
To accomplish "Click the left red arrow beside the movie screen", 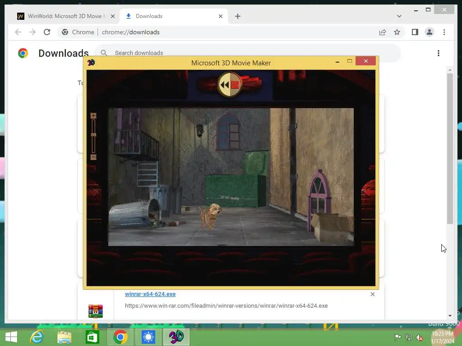I will coord(94,193).
